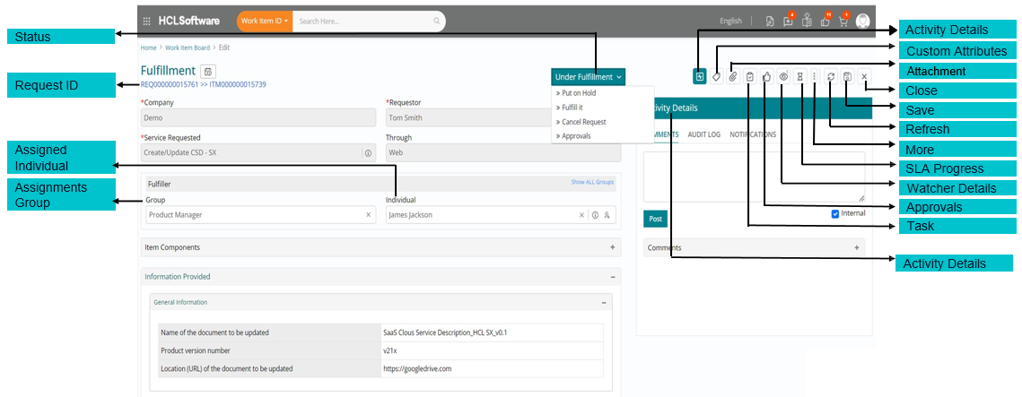The image size is (1022, 397).
Task: Expand the Item Components section
Action: [613, 247]
